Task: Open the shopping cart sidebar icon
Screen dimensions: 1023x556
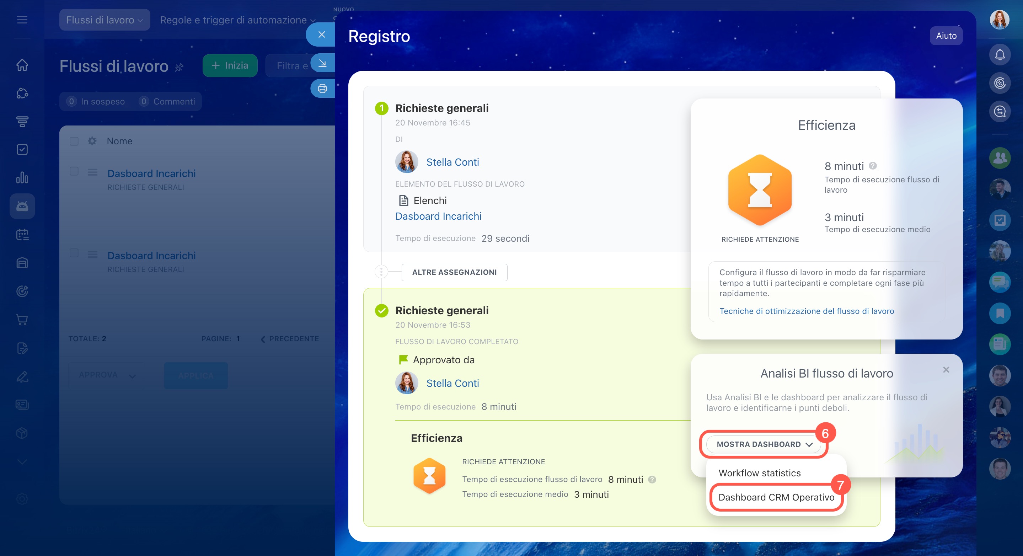Action: [22, 320]
